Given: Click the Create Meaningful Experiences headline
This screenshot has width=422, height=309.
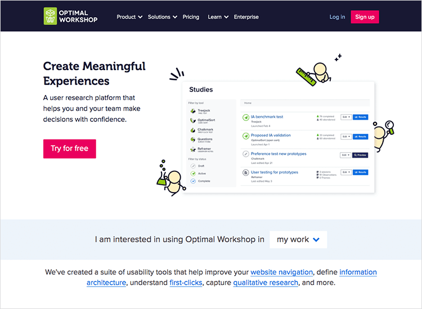Looking at the screenshot, I should (94, 74).
